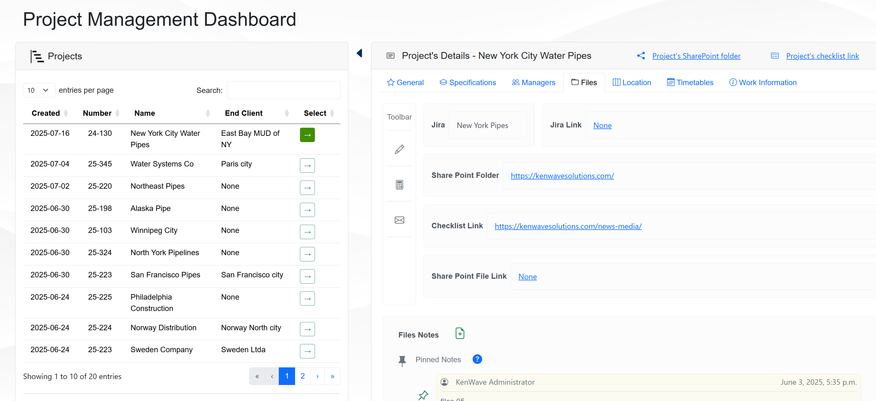The height and width of the screenshot is (401, 876).
Task: Click the blue Pinned Notes help icon
Action: (x=477, y=359)
